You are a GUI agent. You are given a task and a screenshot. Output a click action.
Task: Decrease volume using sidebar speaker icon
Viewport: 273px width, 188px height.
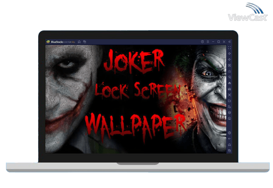coord(229,59)
